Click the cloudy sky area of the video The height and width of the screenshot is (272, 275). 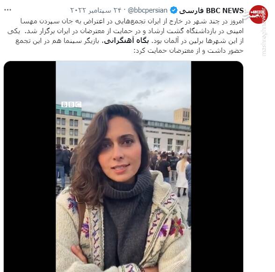[123, 84]
